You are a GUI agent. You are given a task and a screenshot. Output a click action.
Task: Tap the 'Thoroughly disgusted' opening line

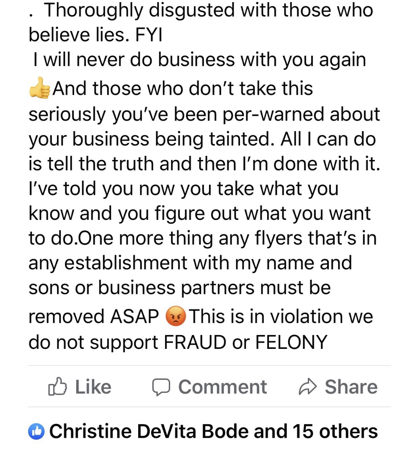pos(208,10)
